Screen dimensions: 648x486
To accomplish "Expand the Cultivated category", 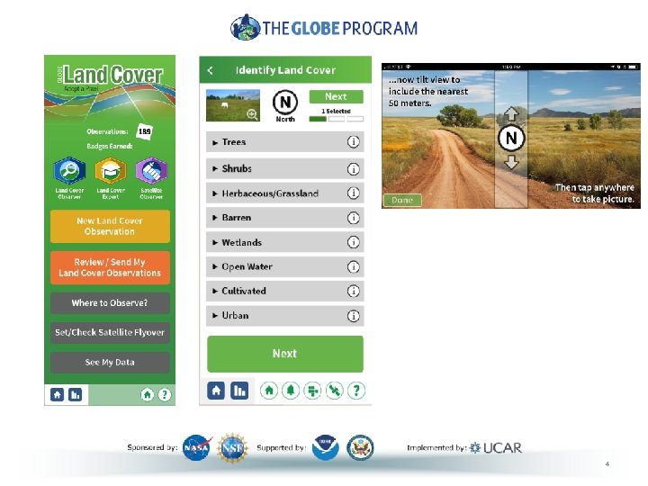I will pos(284,291).
